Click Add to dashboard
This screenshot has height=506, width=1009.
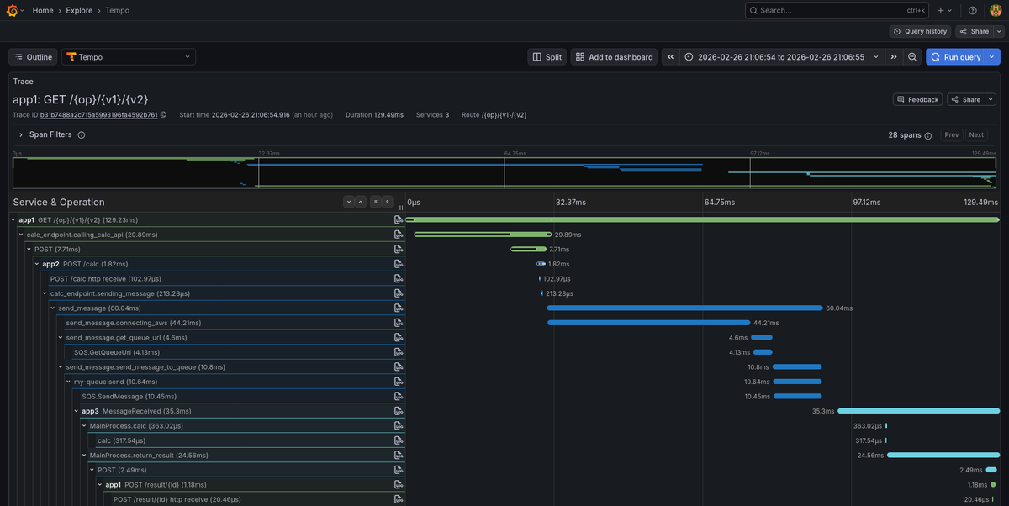pos(615,57)
